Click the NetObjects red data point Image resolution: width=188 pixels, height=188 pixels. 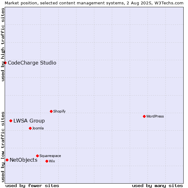7,160
